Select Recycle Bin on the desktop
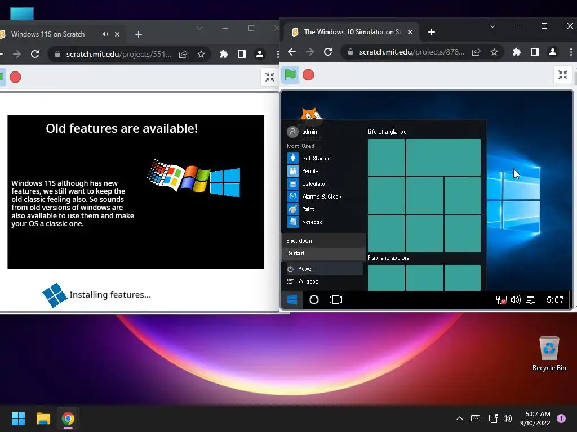577x432 pixels. tap(549, 354)
